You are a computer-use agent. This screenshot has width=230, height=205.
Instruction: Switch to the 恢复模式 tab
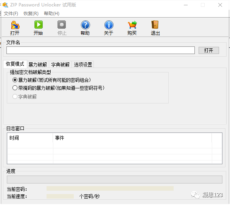(15, 64)
